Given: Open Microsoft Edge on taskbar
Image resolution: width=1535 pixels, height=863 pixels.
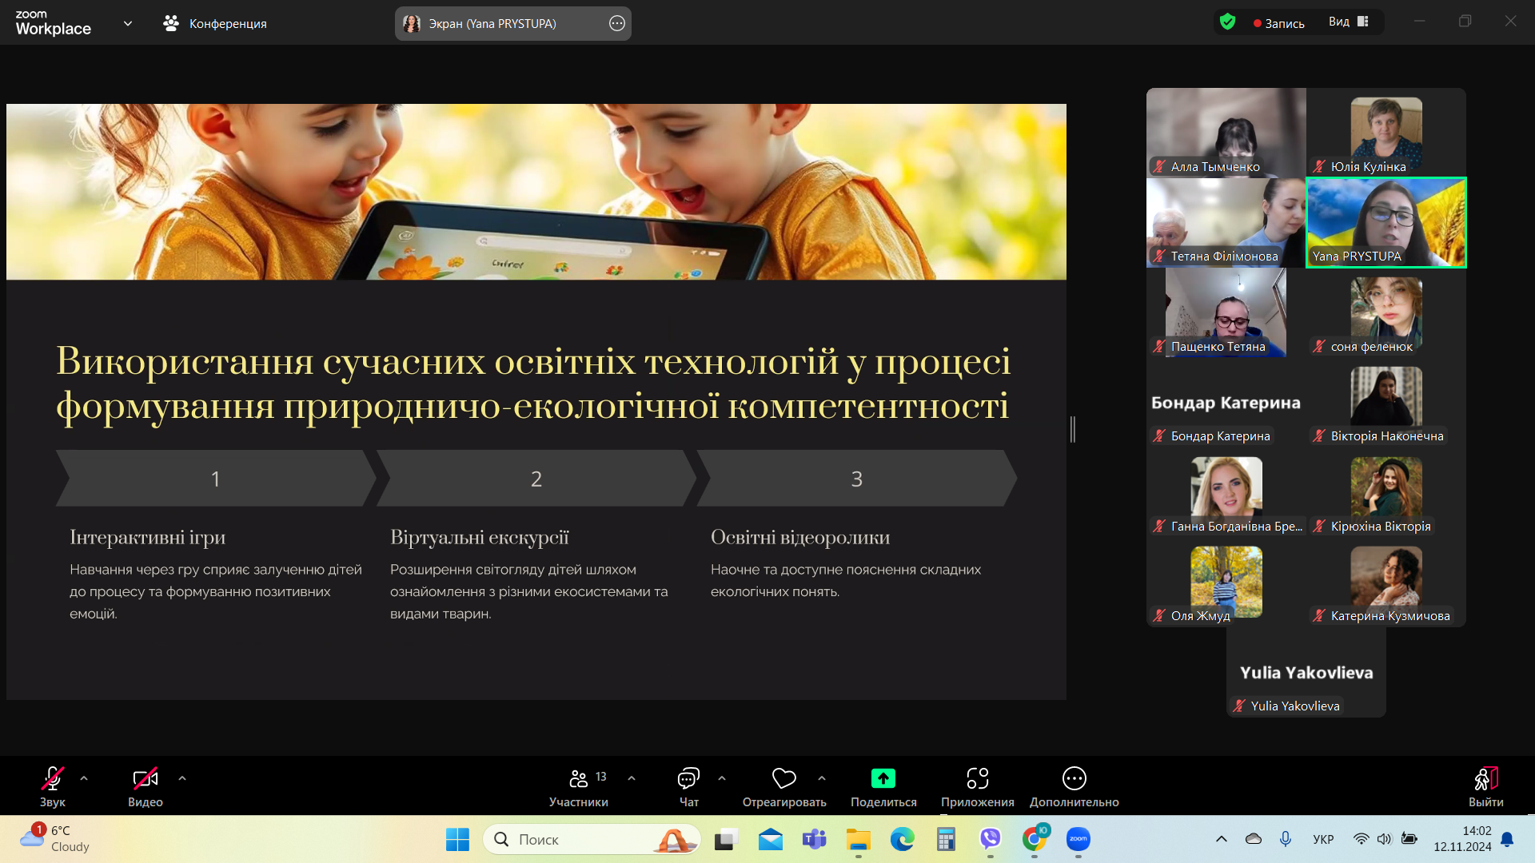Looking at the screenshot, I should pyautogui.click(x=903, y=839).
